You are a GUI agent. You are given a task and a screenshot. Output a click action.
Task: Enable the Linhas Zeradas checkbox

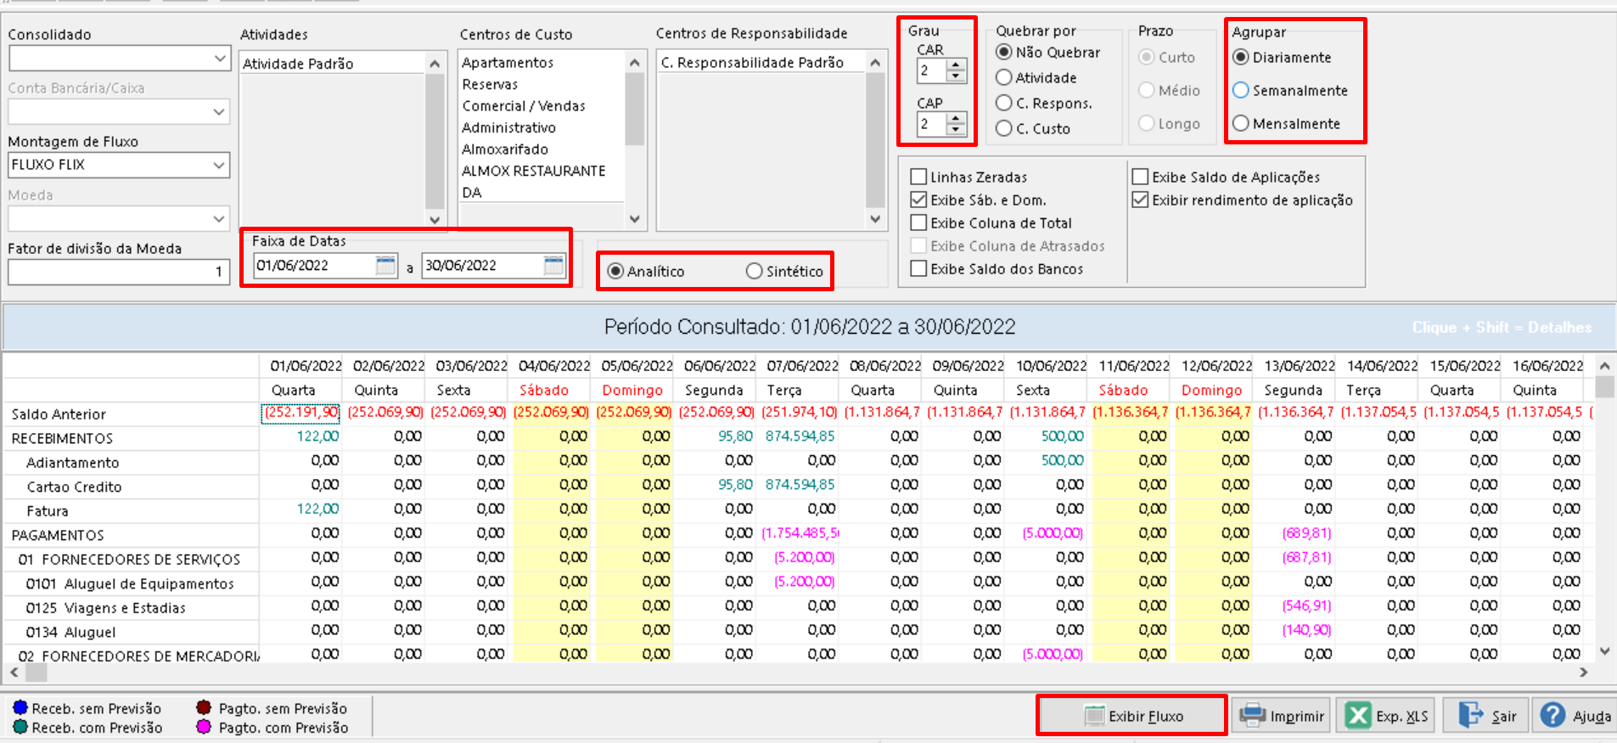tap(918, 177)
